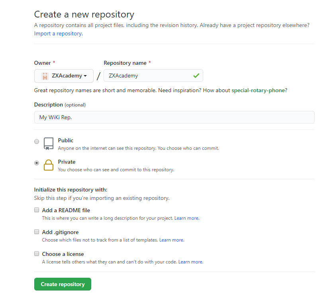Screen dimensions: 331x300
Task: Click the ZXAcademy owner avatar icon
Action: pos(45,75)
